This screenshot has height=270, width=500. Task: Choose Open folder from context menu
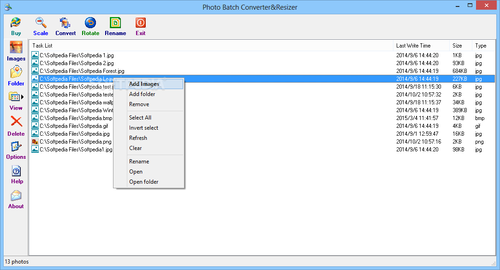point(149,182)
